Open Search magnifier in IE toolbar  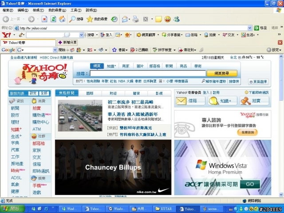(x=72, y=19)
